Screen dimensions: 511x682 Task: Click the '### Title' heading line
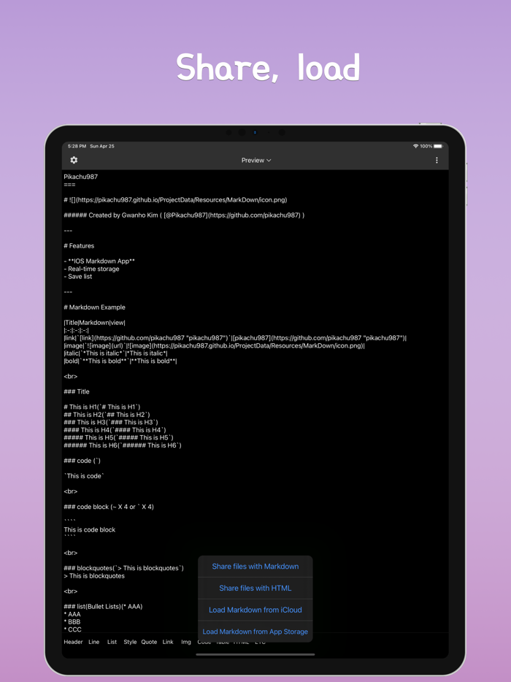77,391
